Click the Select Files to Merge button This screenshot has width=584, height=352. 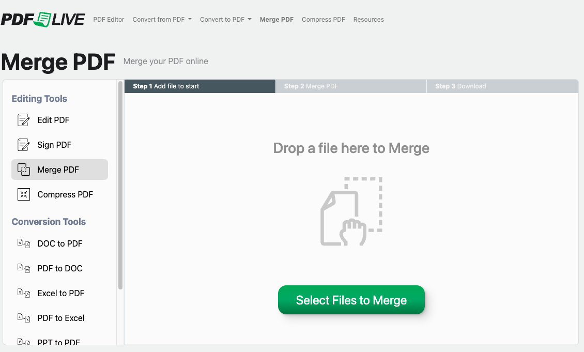point(351,300)
